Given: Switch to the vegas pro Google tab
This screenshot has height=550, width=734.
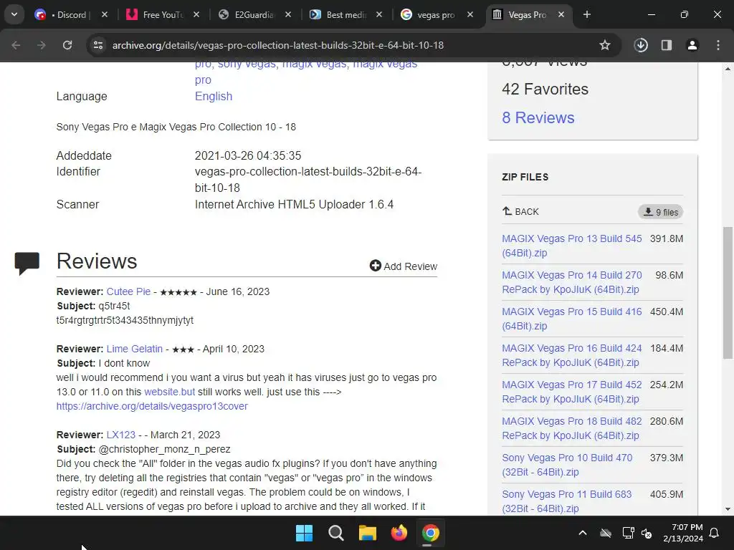Looking at the screenshot, I should point(429,15).
